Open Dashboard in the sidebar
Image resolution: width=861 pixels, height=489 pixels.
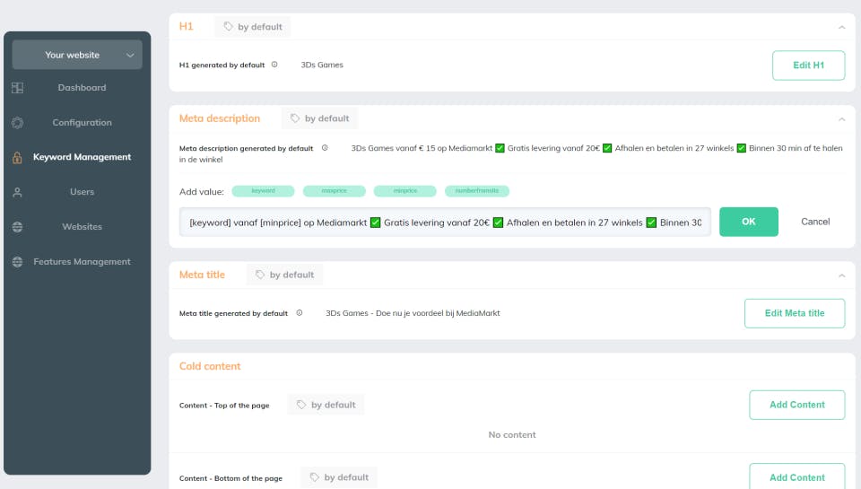coord(82,87)
